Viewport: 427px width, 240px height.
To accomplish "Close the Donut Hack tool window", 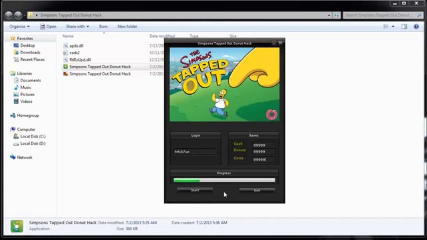I will pyautogui.click(x=280, y=43).
